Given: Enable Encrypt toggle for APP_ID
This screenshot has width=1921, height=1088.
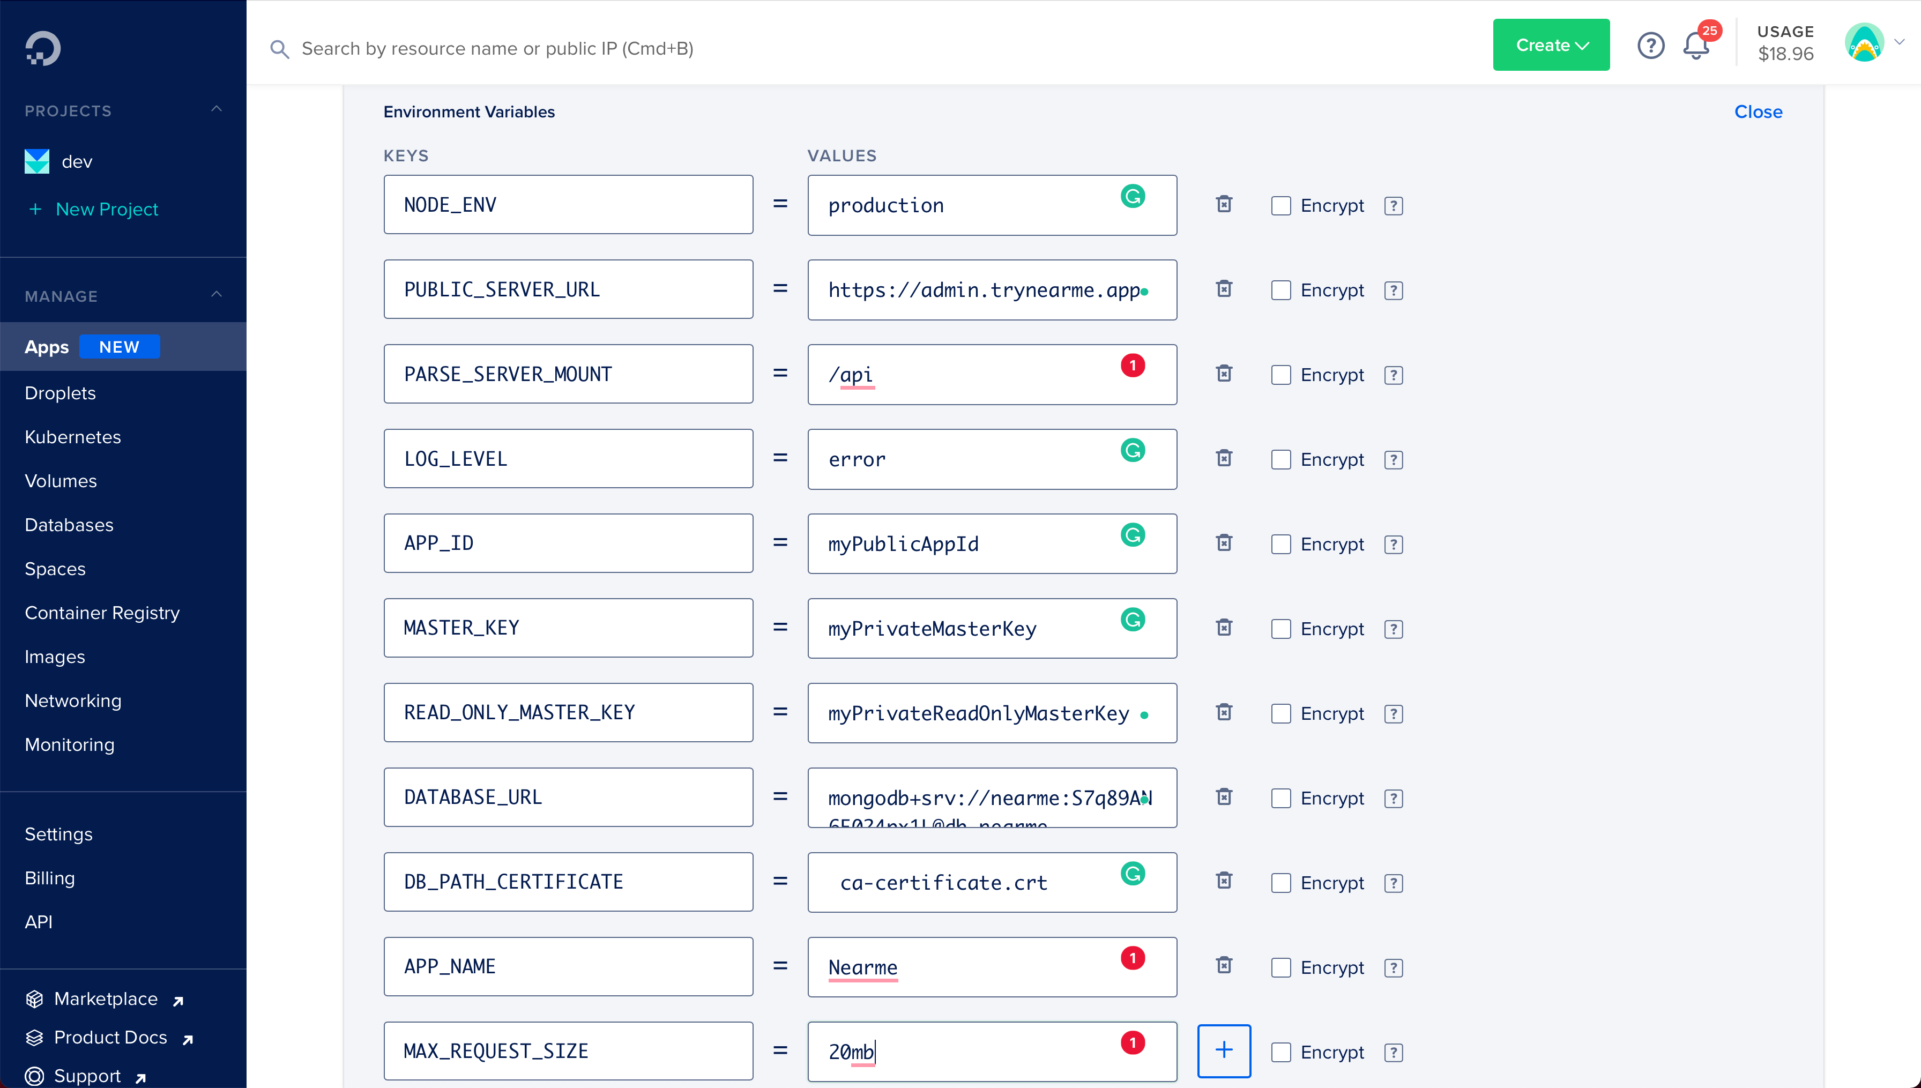Looking at the screenshot, I should coord(1281,543).
